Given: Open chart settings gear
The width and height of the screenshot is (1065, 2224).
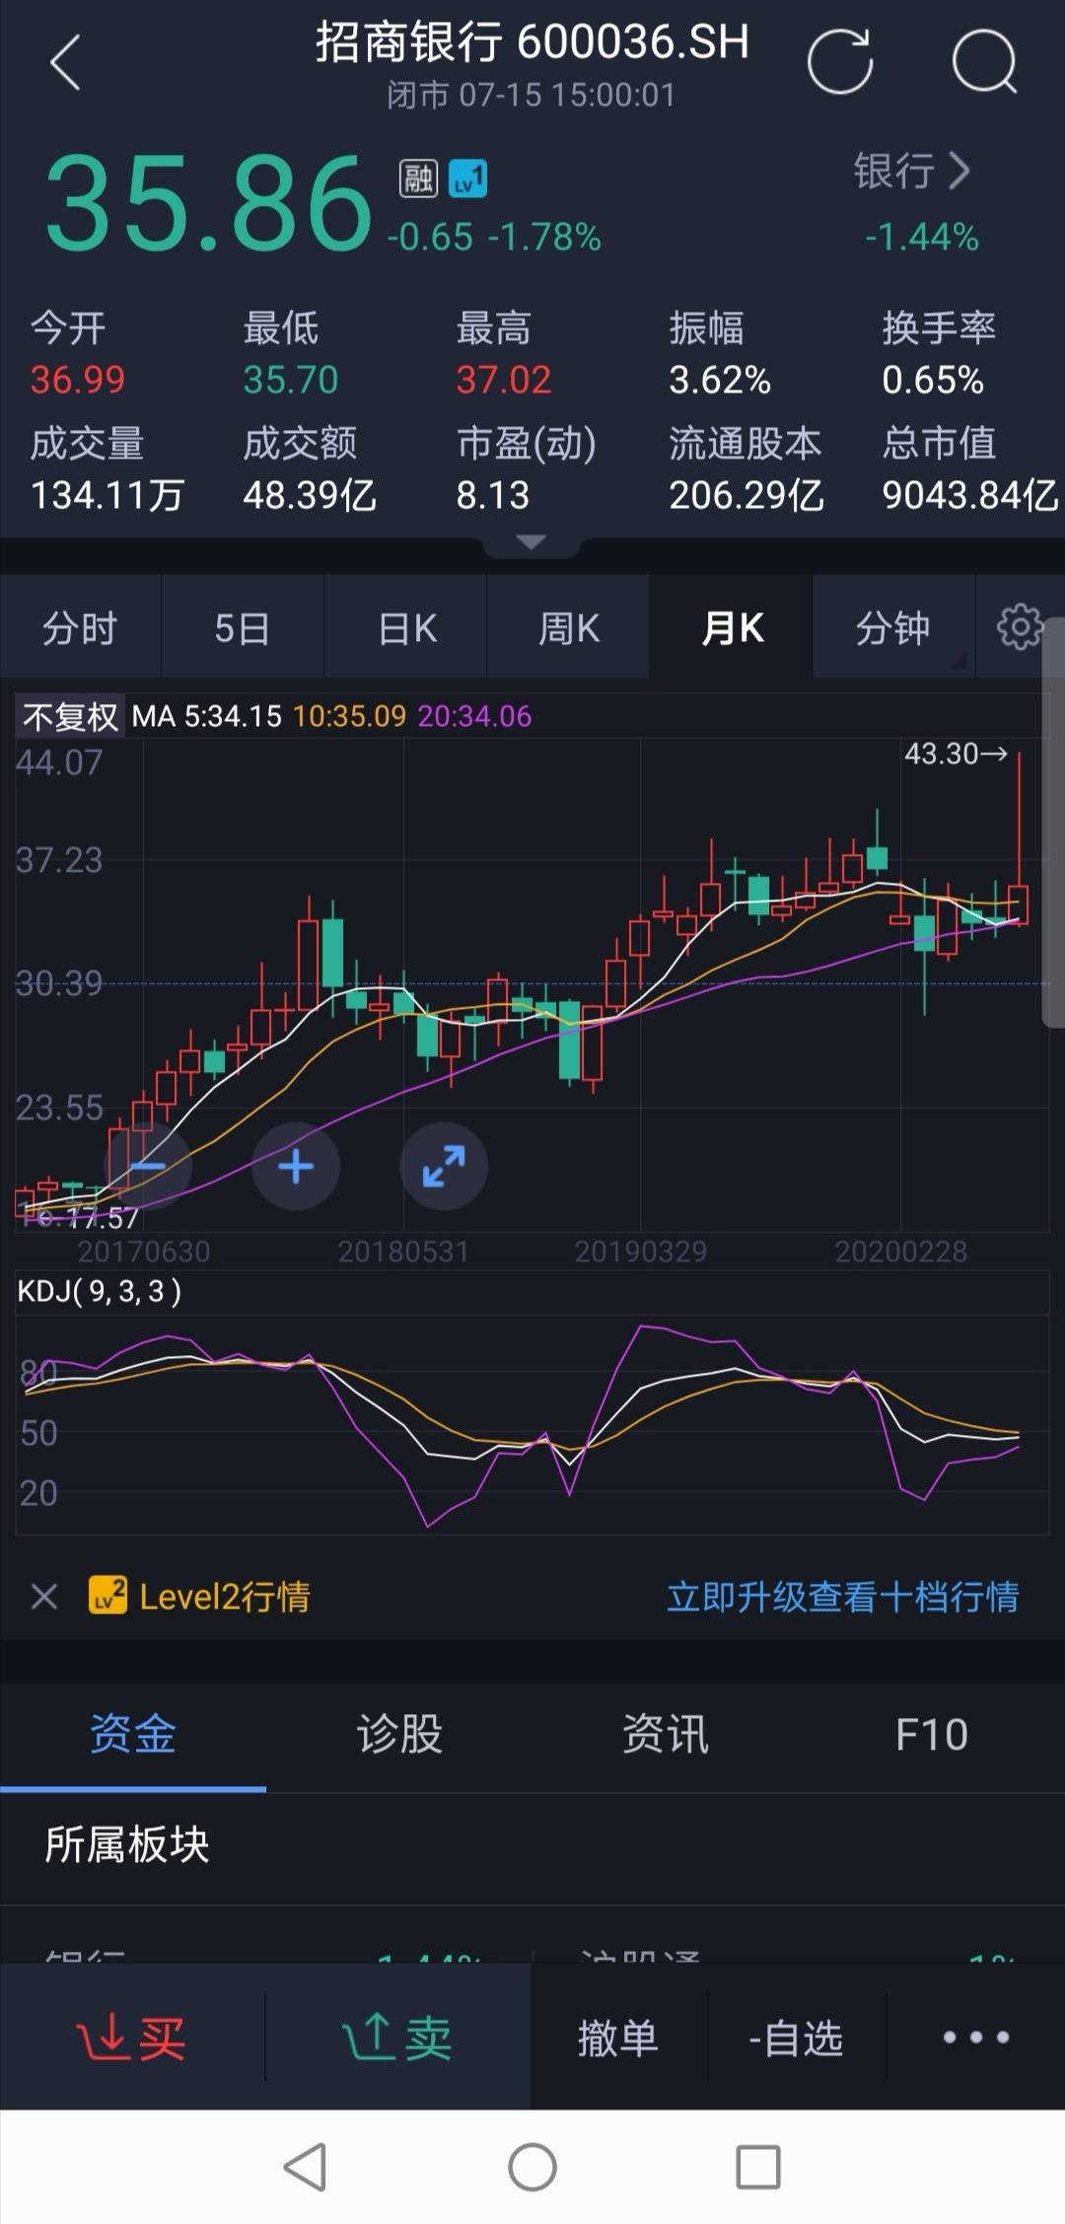Looking at the screenshot, I should click(x=1020, y=627).
